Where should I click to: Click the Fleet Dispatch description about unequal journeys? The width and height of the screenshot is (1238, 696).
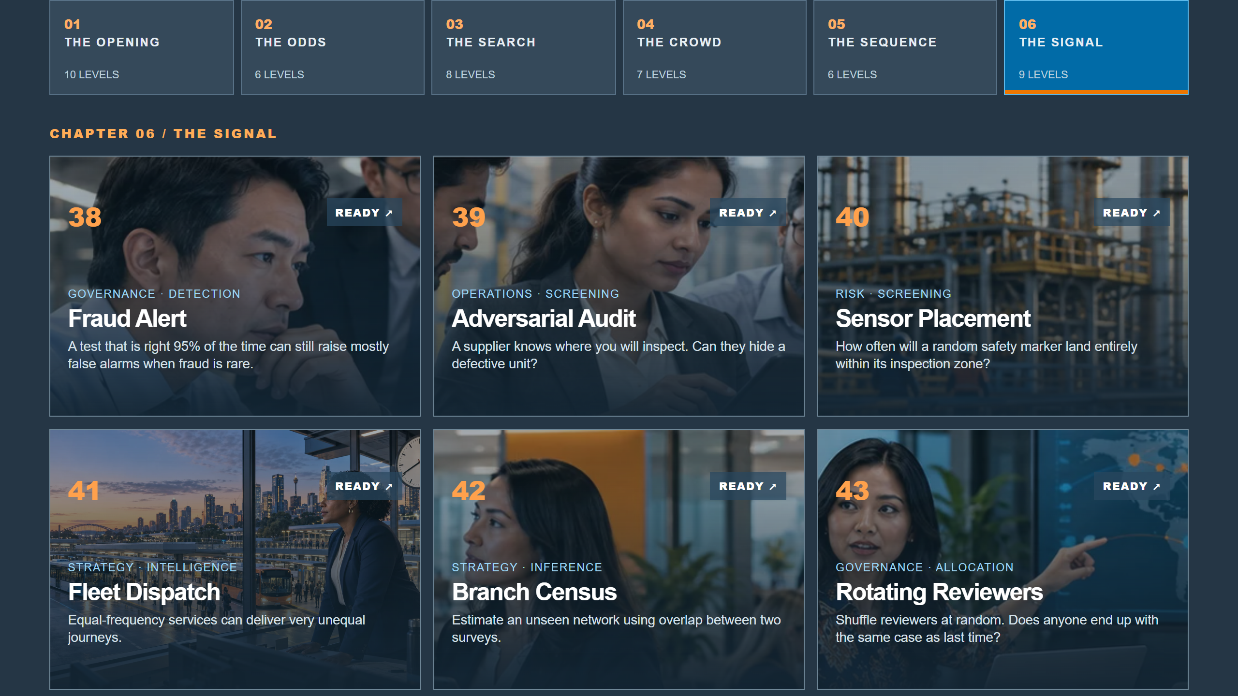pos(216,629)
